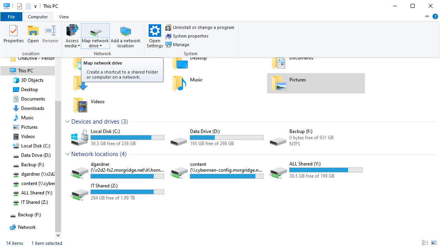Viewport: 440px width, 248px height.
Task: Pin the ribbon using the pin icon
Action: tap(427, 16)
